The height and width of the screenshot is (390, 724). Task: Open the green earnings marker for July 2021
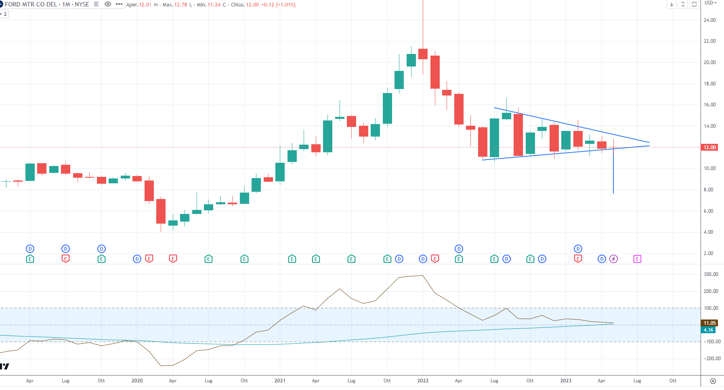coord(351,259)
